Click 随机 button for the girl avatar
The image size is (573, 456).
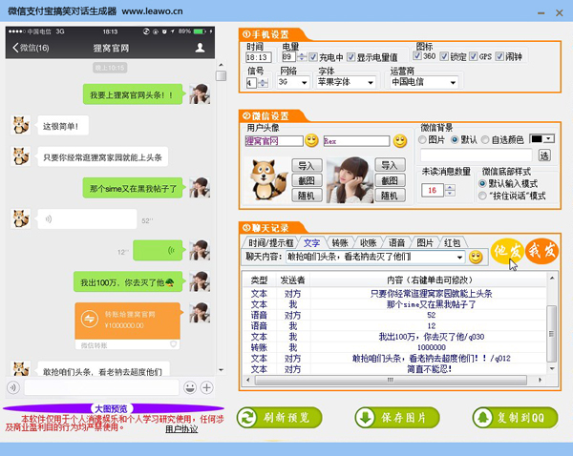click(390, 196)
